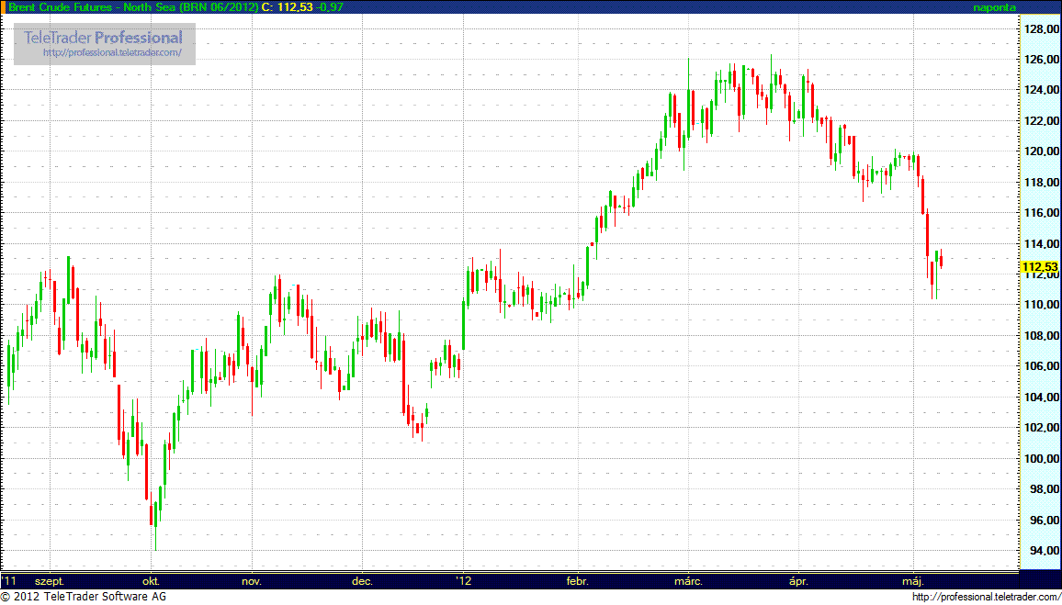Viewport: 1062px width, 605px height.
Task: Click the 116,00 price axis label
Action: click(1042, 213)
